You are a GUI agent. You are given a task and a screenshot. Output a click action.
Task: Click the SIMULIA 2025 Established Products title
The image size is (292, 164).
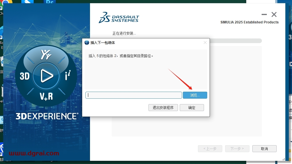pyautogui.click(x=249, y=22)
